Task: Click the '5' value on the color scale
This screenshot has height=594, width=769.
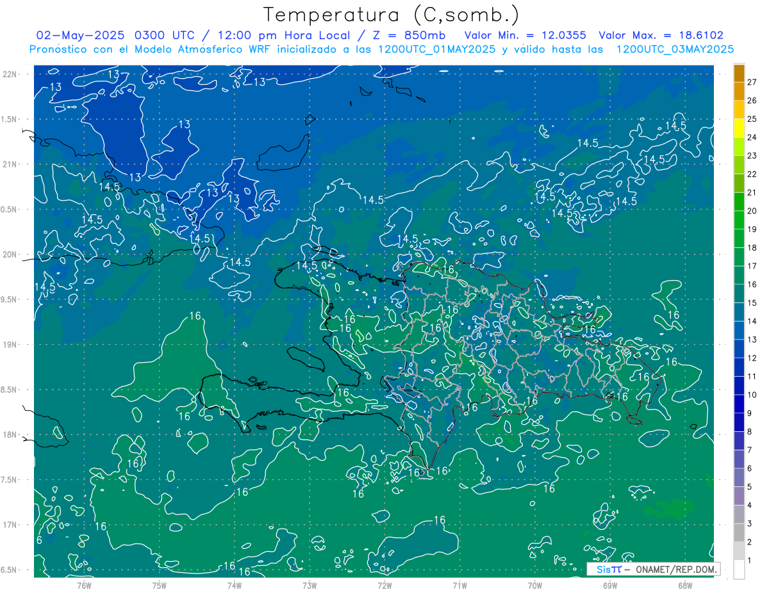Action: pyautogui.click(x=750, y=486)
